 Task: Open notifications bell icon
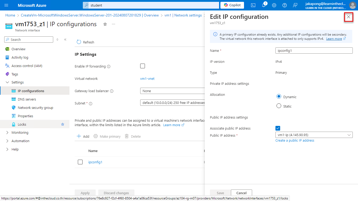coord(264,5)
